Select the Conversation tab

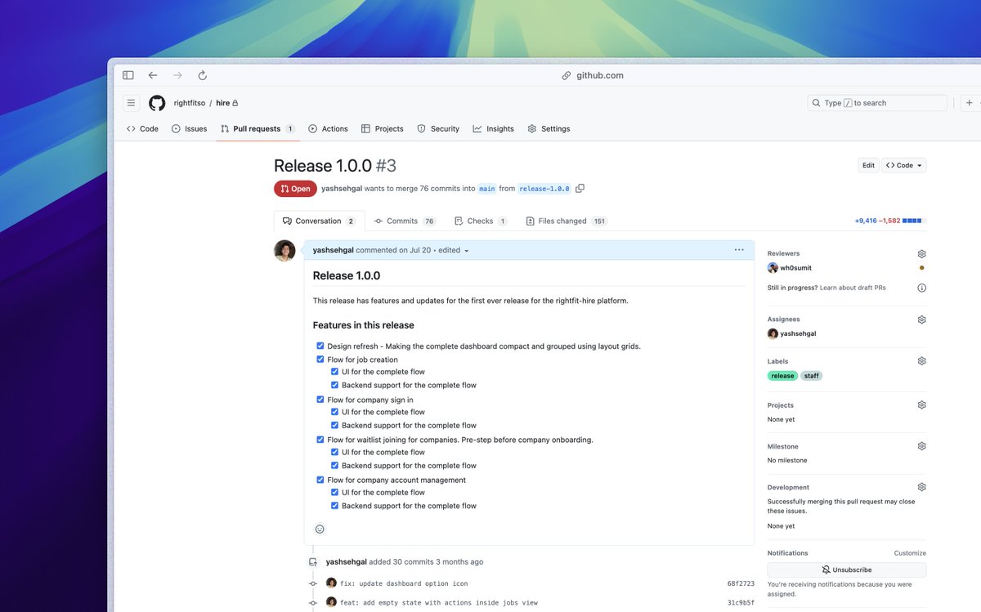(x=320, y=221)
